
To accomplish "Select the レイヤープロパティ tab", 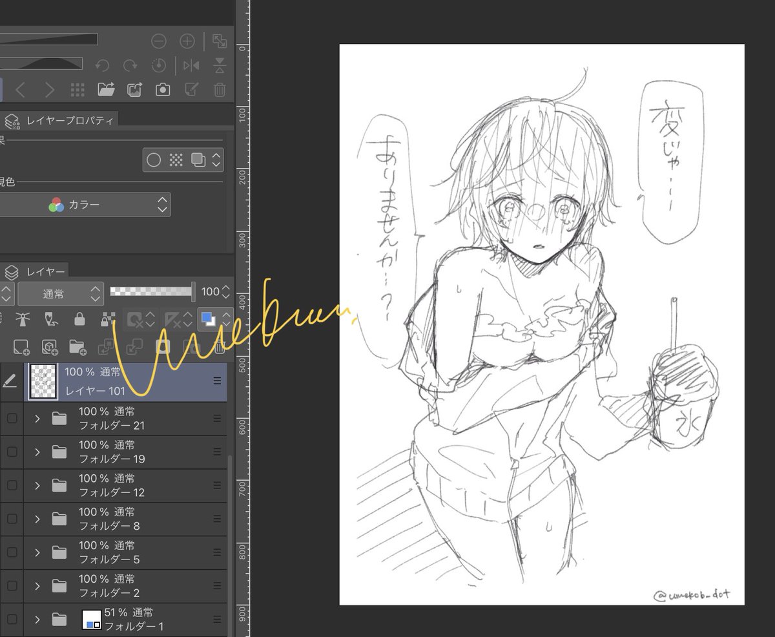I will (59, 120).
